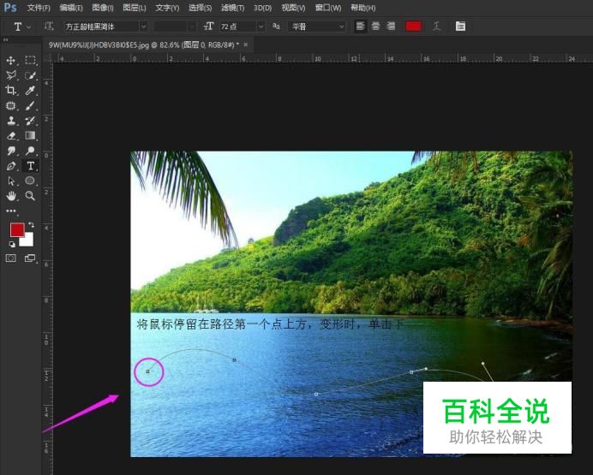The width and height of the screenshot is (593, 475).
Task: Select the Smudge tool
Action: tap(10, 151)
